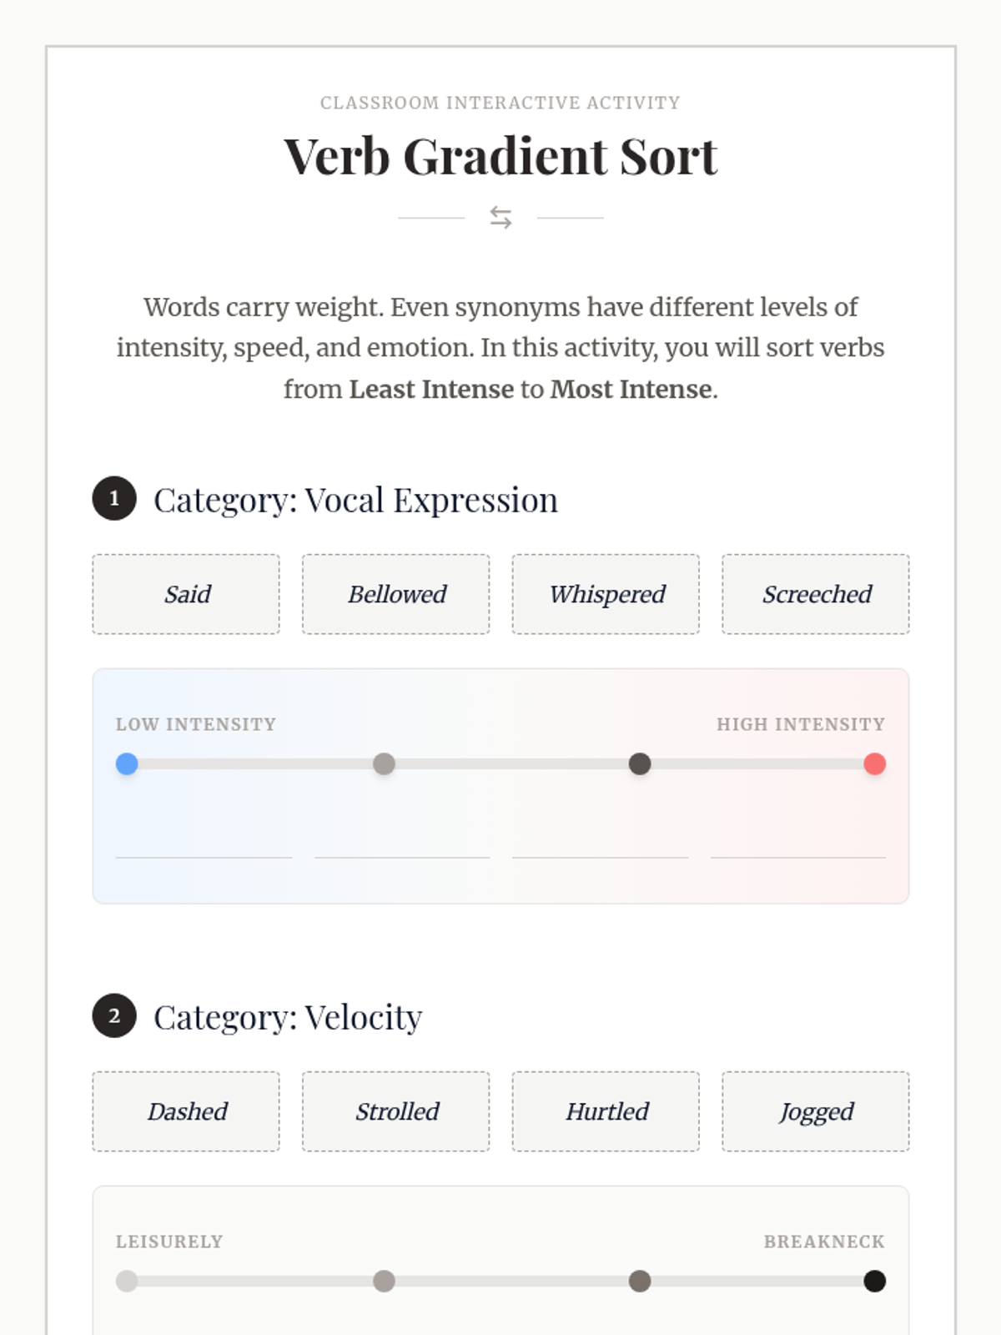Choose the "Whispered" verb card
This screenshot has width=1001, height=1335.
point(606,594)
